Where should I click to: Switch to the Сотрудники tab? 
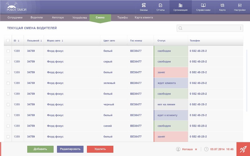15,17
